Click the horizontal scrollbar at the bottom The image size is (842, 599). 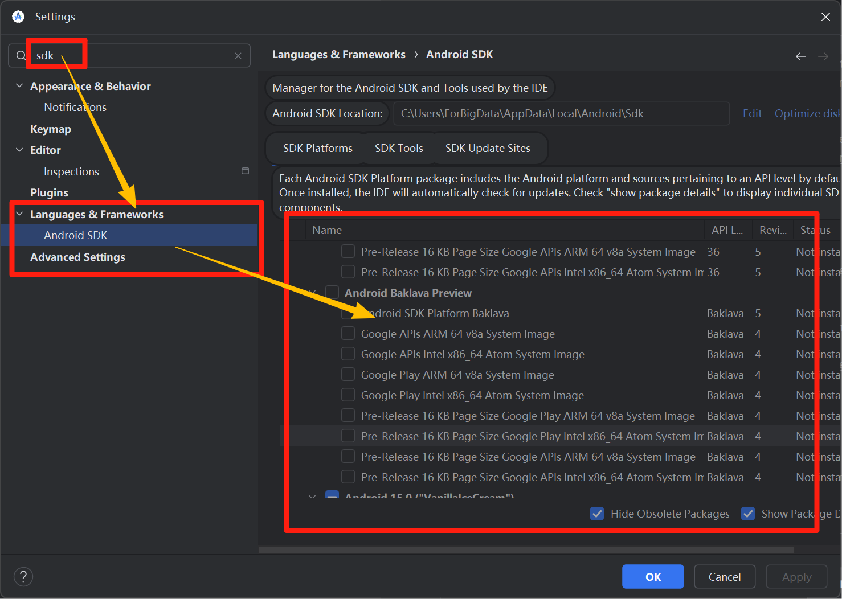click(x=526, y=550)
